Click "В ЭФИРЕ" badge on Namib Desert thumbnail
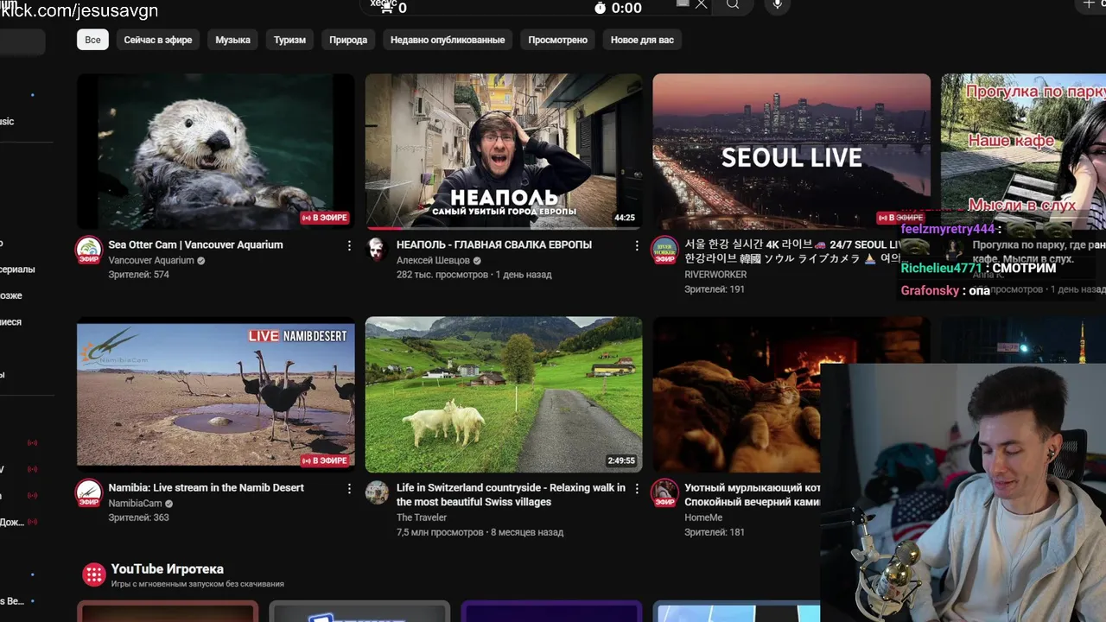Viewport: 1106px width, 622px height. pyautogui.click(x=325, y=460)
